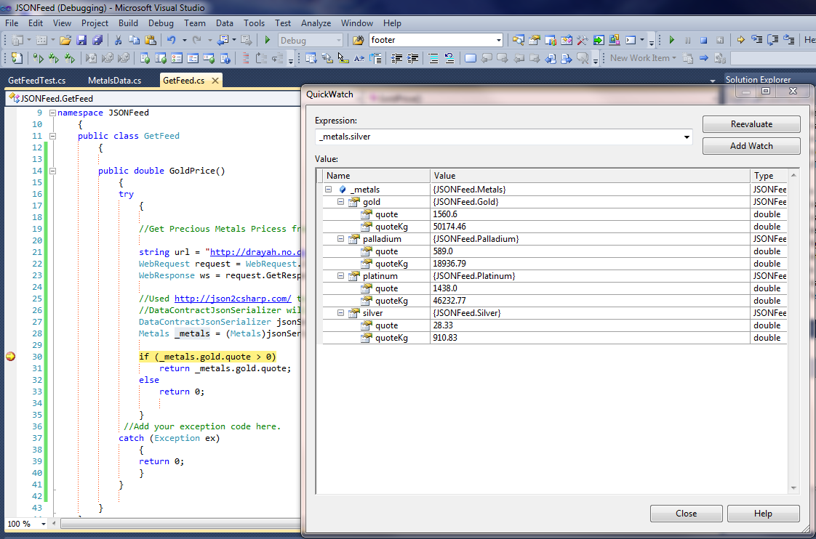The height and width of the screenshot is (539, 816).
Task: Click the Step Out icon
Action: 789,40
